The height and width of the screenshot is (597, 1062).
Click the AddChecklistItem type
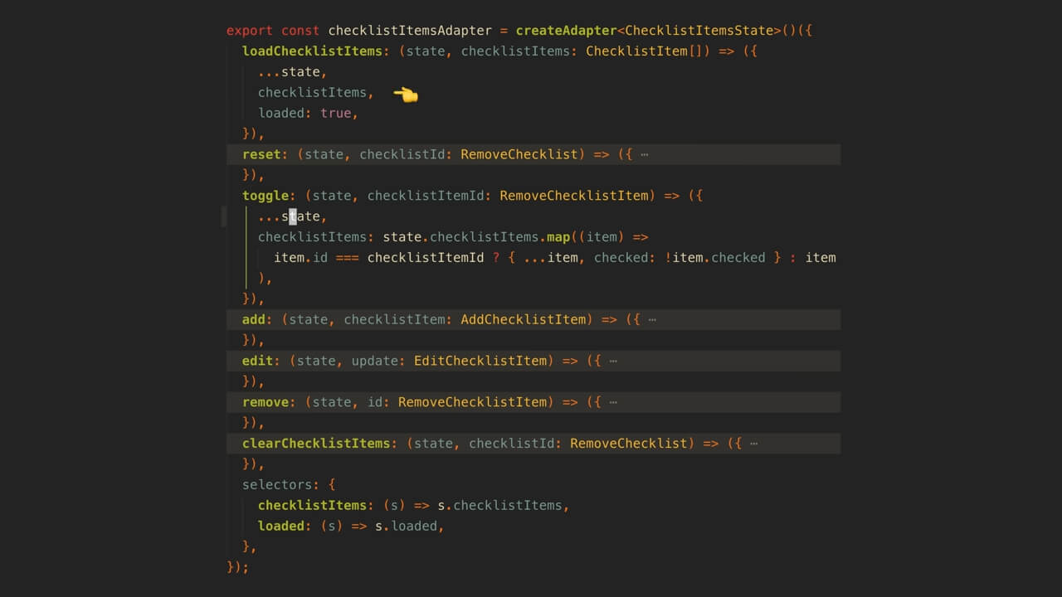click(x=523, y=319)
